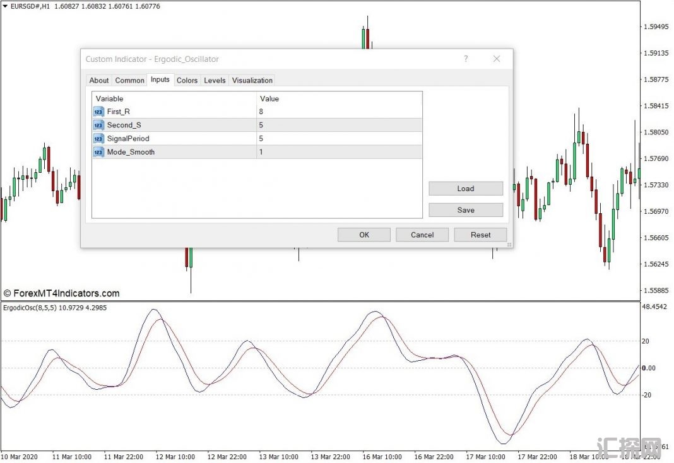Click the Variable column header

click(x=174, y=98)
